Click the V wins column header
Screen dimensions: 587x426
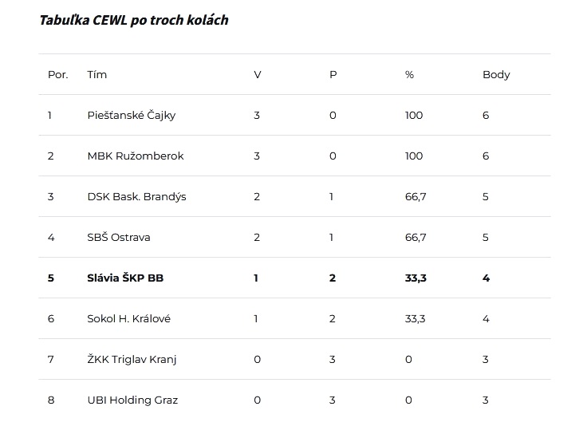tap(257, 74)
